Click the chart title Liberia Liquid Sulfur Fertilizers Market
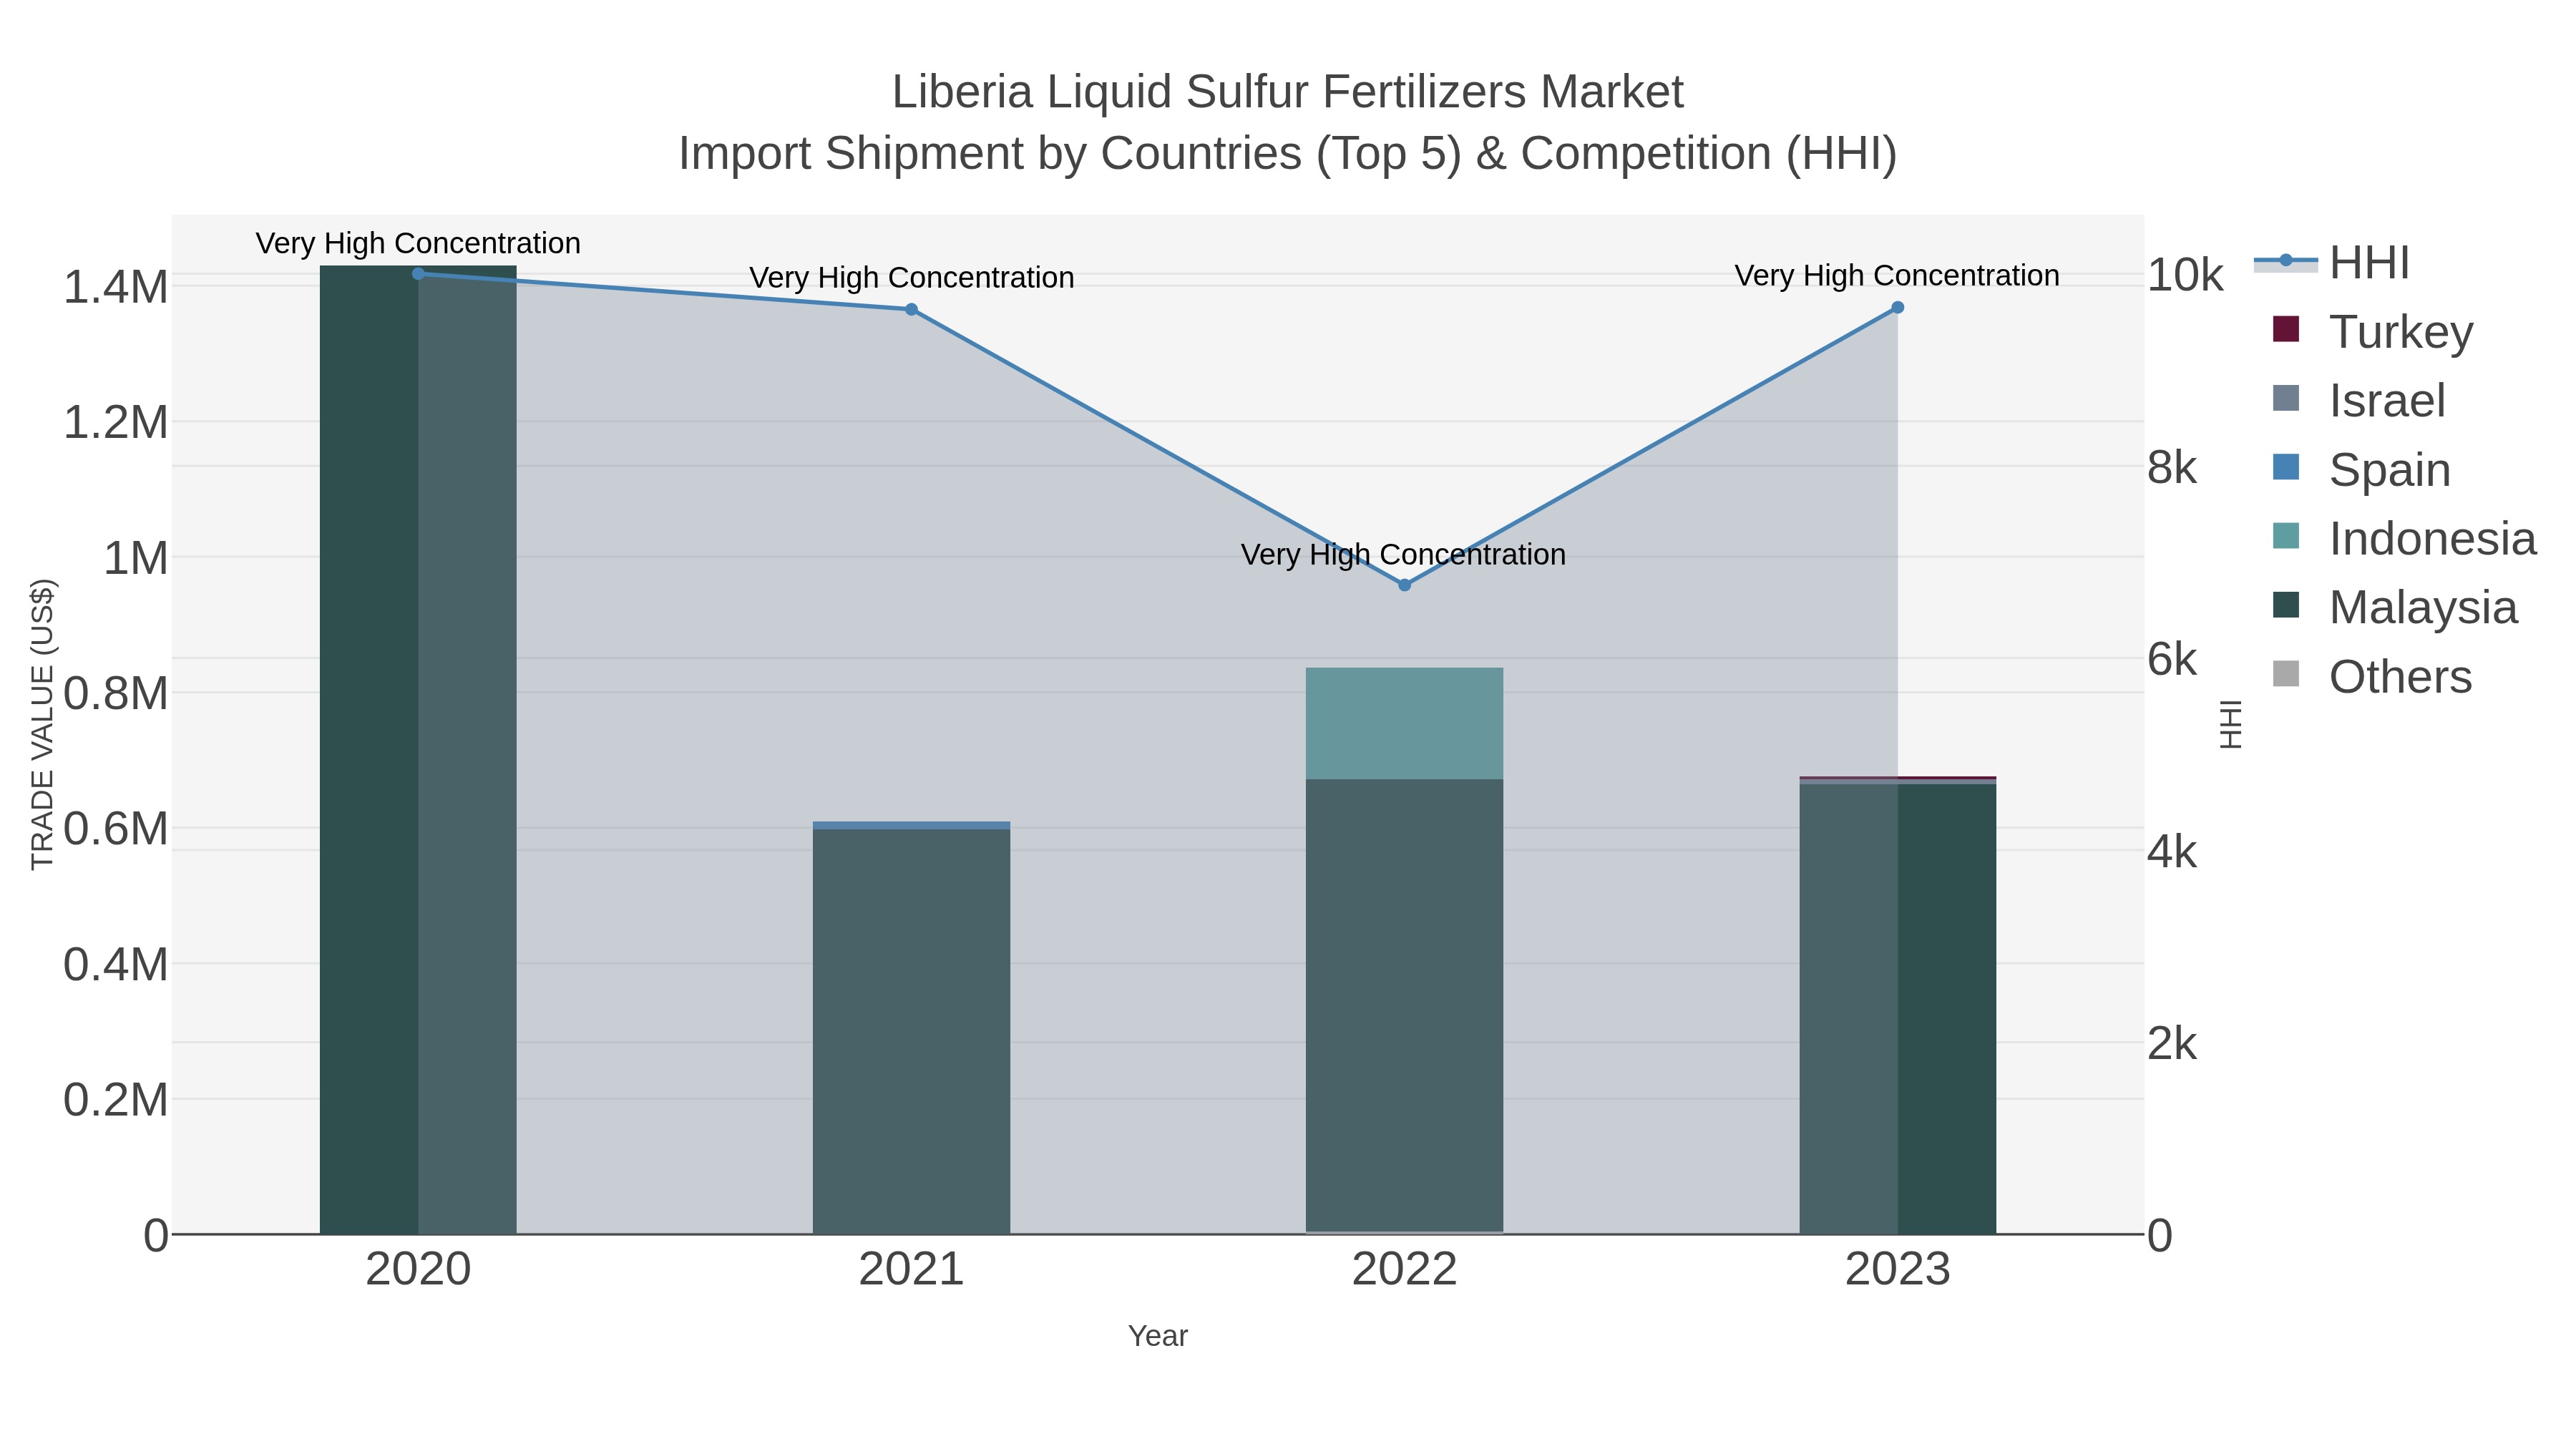 tap(1288, 92)
